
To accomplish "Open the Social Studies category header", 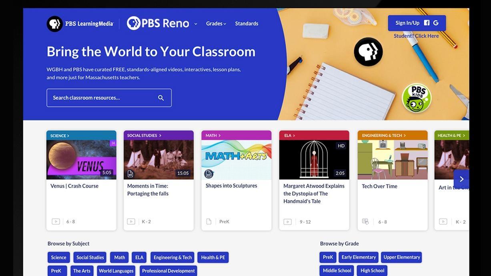I will [144, 136].
